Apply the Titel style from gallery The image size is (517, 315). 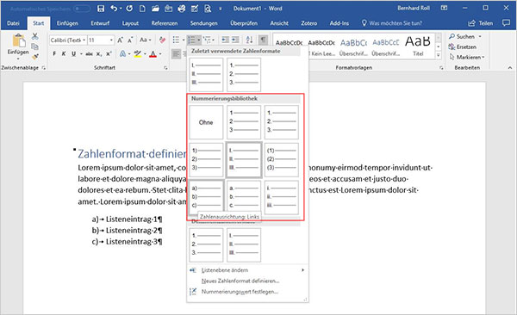[x=418, y=46]
